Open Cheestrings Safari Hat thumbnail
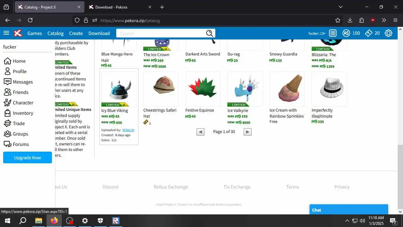This screenshot has height=227, width=403. click(161, 89)
